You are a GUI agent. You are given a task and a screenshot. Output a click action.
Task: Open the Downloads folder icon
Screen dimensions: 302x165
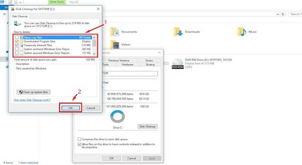tap(178, 32)
